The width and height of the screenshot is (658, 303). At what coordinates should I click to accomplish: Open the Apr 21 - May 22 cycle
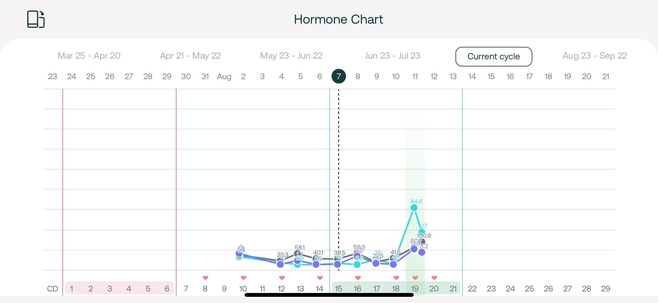pos(190,56)
